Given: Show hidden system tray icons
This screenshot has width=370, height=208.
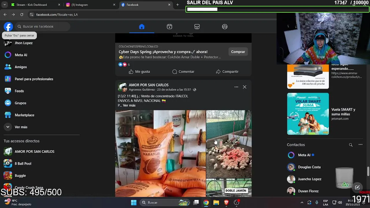Looking at the screenshot, I should [x=302, y=203].
